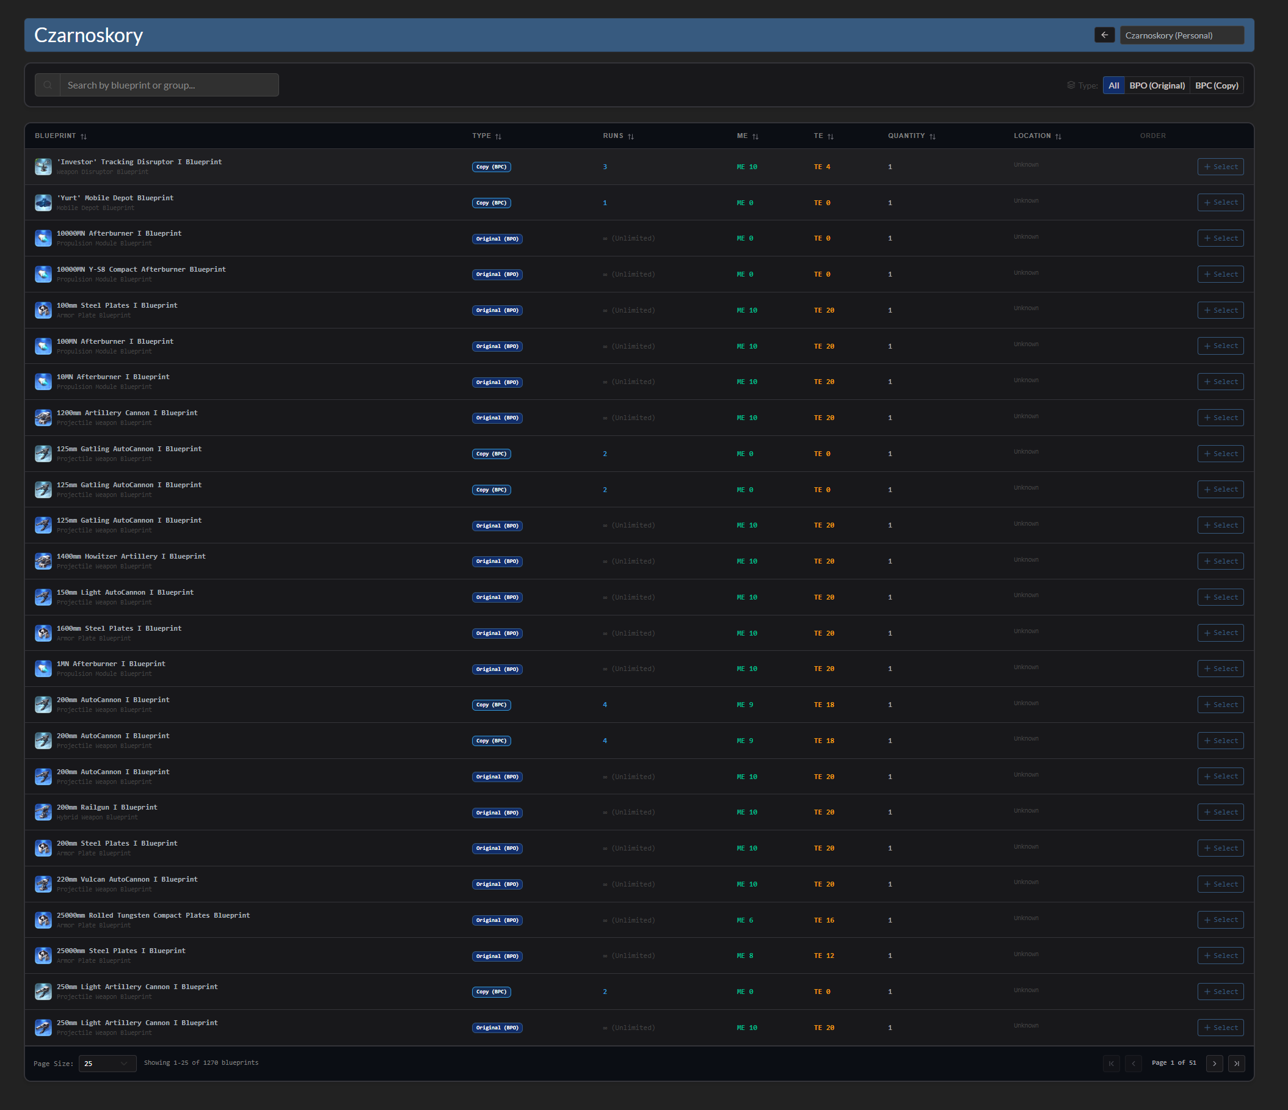Click 200mm Railgun I blueprint icon
The image size is (1288, 1110).
point(43,812)
